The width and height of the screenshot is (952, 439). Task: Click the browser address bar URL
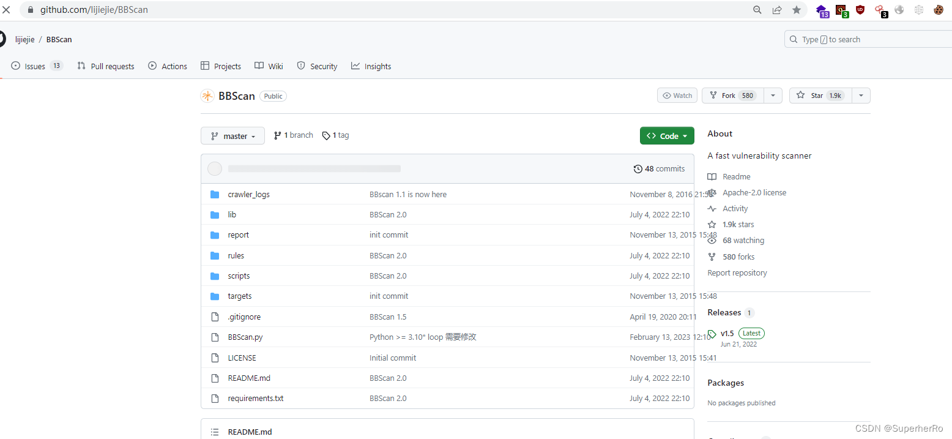[94, 10]
